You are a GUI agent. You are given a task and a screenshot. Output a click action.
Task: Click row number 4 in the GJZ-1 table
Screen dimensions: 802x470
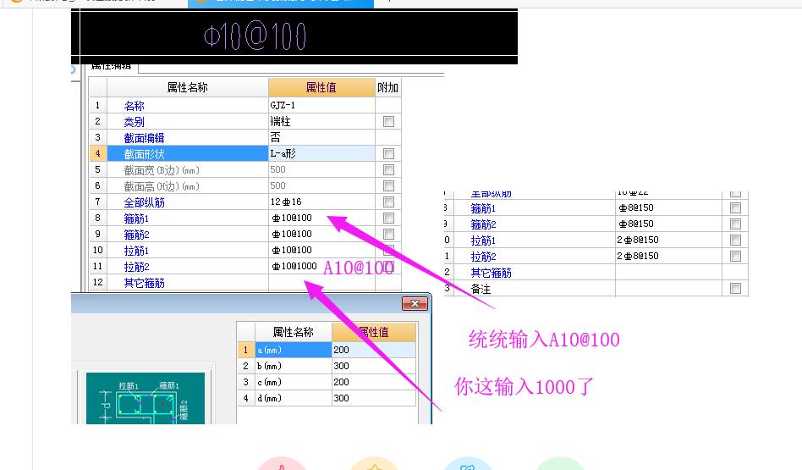[97, 153]
